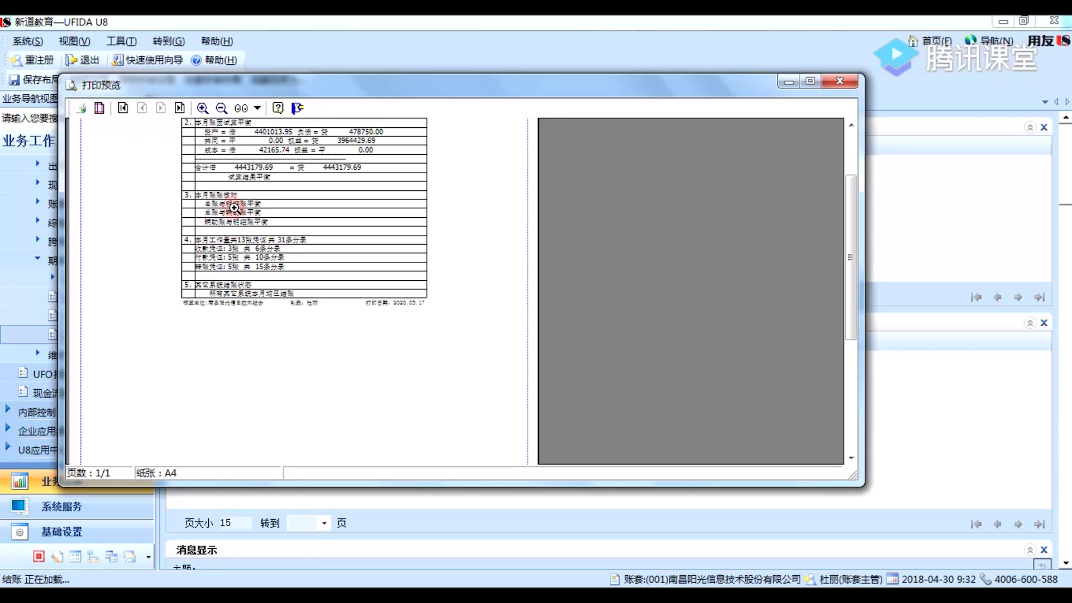The height and width of the screenshot is (603, 1072).
Task: Click the chart icon of business panel
Action: point(20,481)
